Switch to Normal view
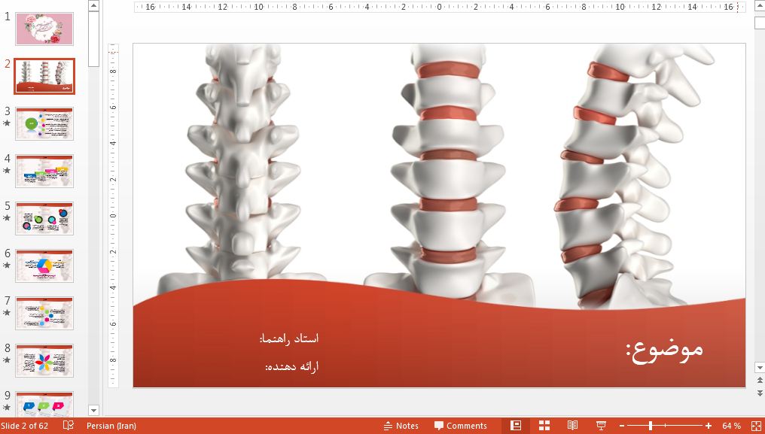Image resolution: width=765 pixels, height=434 pixels. coord(517,425)
